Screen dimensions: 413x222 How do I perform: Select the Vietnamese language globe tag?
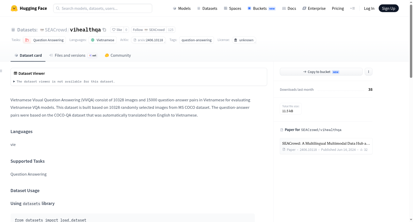[x=102, y=40]
